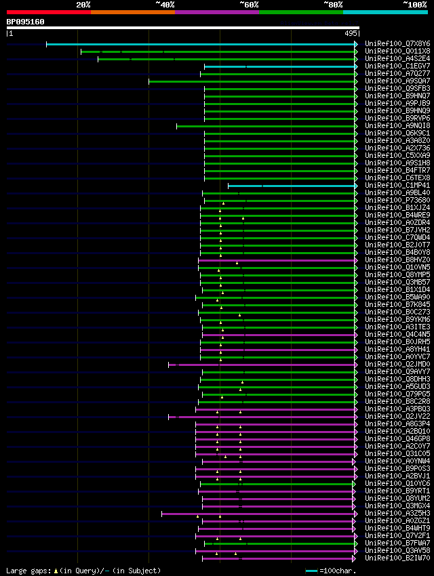The height and width of the screenshot is (576, 434).
Task: Click the UniRef100_A9NQI8 hit label
Action: click(x=397, y=125)
